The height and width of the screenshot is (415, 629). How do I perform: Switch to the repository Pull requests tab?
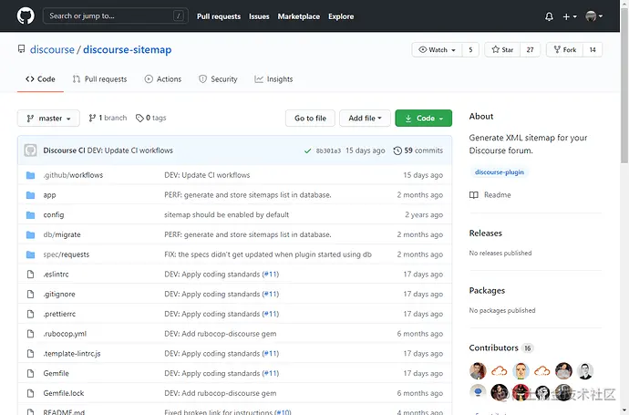[99, 79]
